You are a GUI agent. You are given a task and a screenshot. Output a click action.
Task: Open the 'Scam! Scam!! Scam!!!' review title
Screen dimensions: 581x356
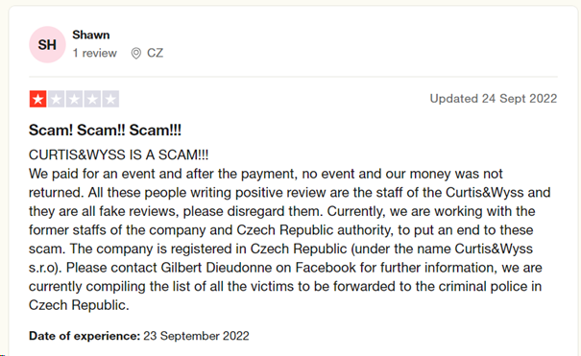pyautogui.click(x=105, y=131)
